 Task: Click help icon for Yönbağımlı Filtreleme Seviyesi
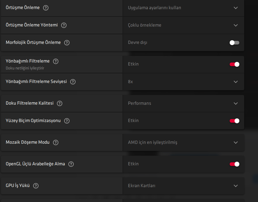pos(73,82)
